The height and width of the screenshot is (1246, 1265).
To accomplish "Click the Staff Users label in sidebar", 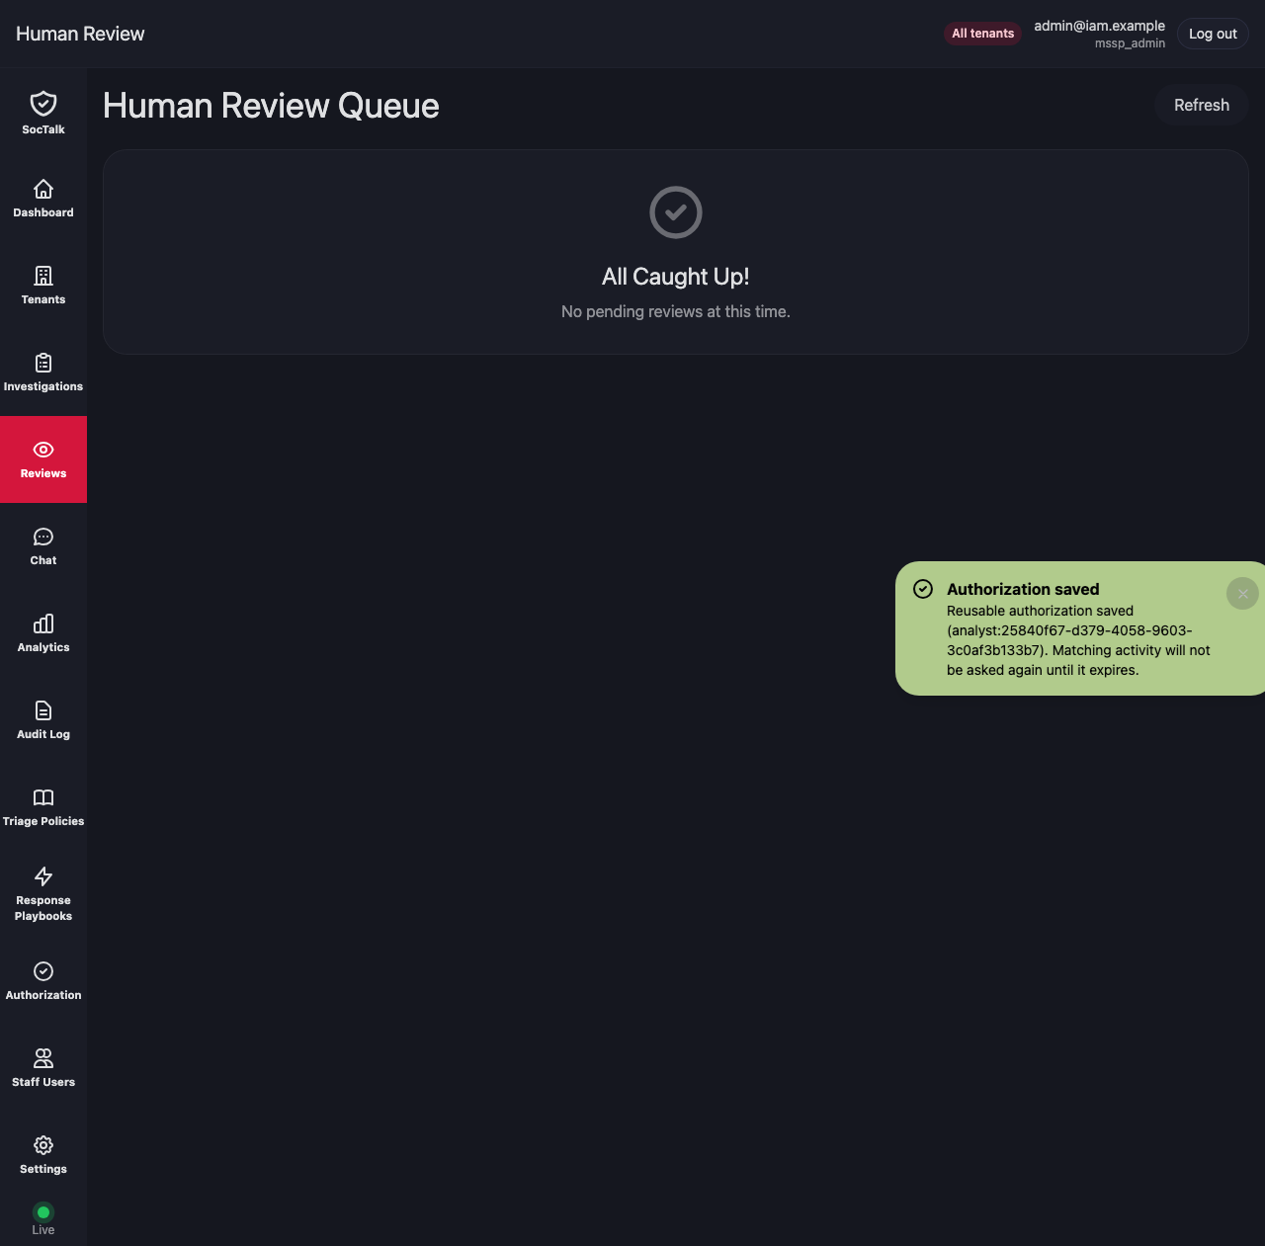I will (x=43, y=1082).
